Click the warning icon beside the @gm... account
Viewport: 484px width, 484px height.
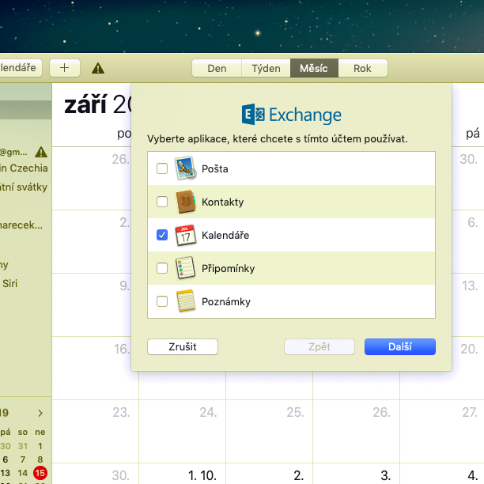tap(41, 152)
